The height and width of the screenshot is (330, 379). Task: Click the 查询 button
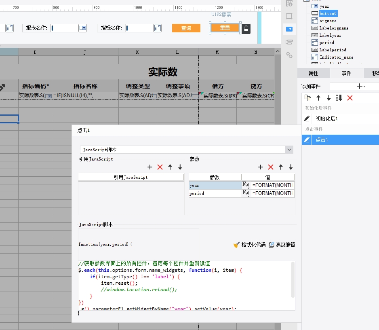click(186, 28)
